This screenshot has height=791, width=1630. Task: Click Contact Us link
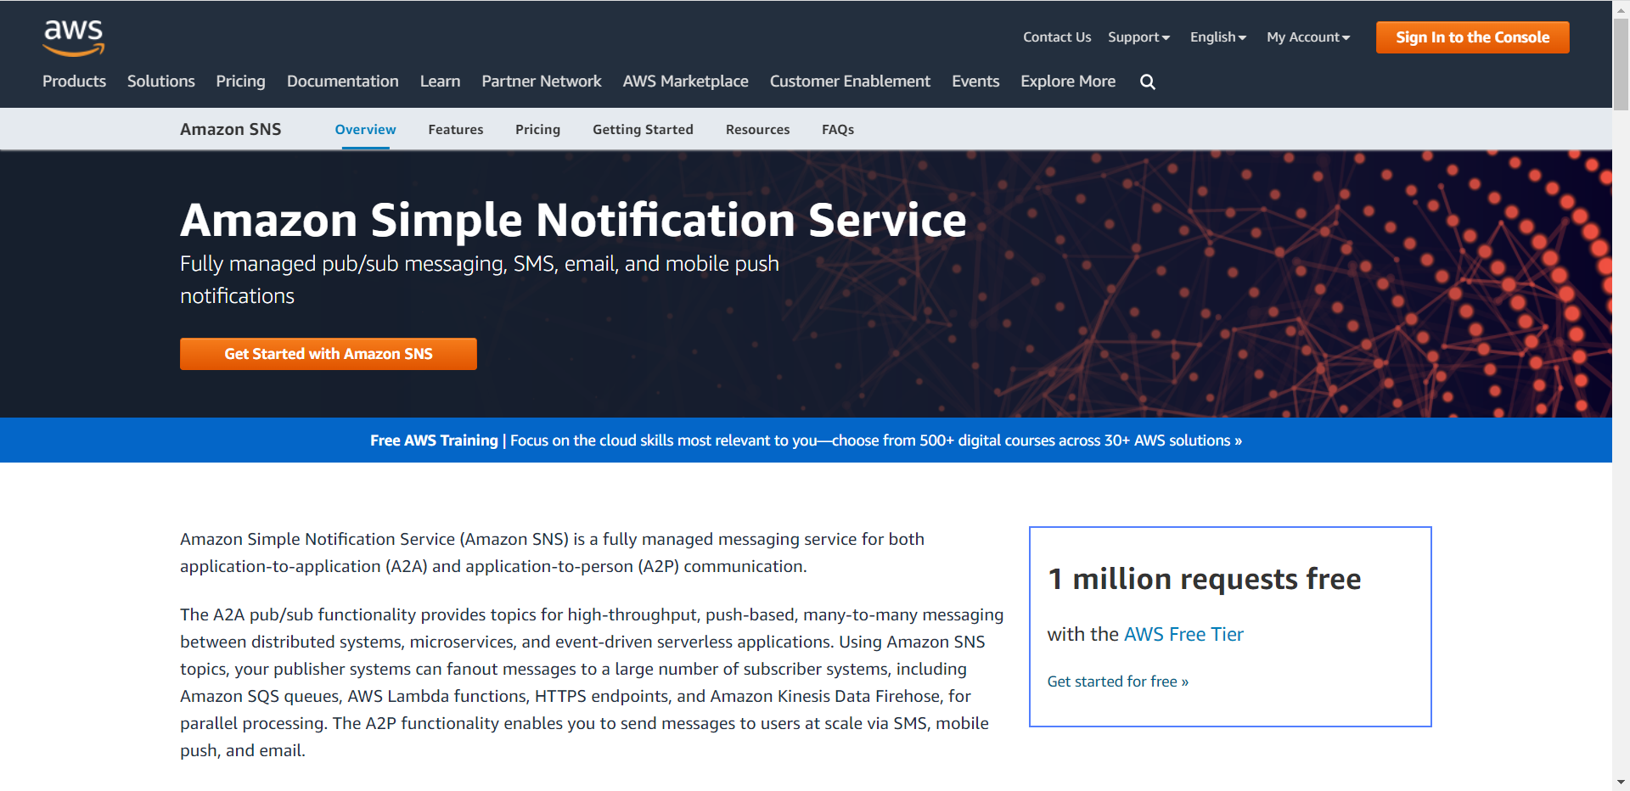tap(1057, 37)
